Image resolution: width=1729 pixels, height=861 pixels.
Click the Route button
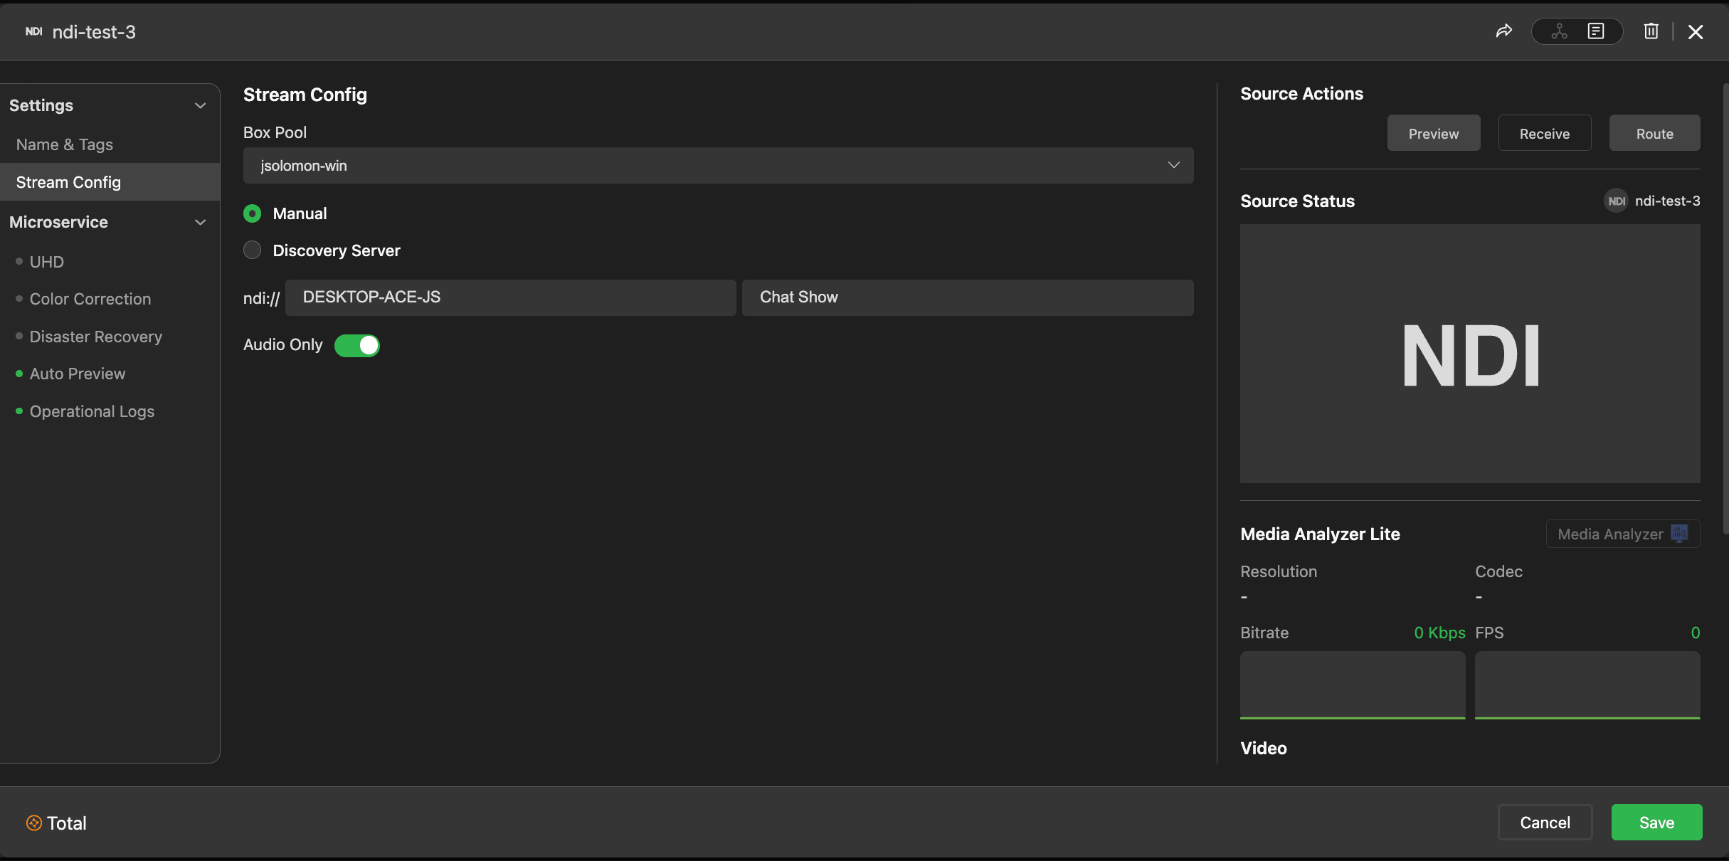pos(1655,133)
